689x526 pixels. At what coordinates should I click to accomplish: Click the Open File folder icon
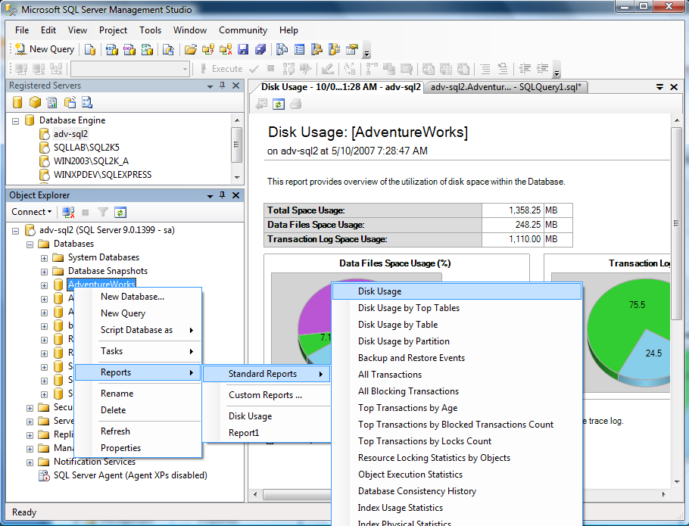[x=191, y=49]
